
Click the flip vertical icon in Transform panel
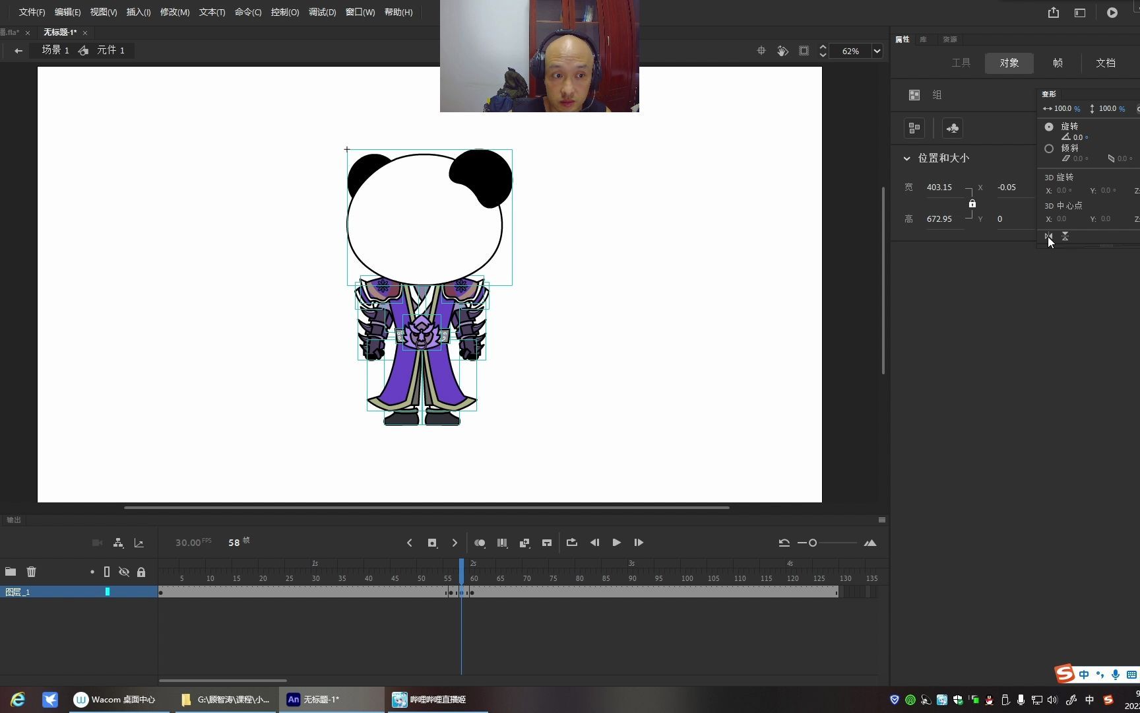1065,236
